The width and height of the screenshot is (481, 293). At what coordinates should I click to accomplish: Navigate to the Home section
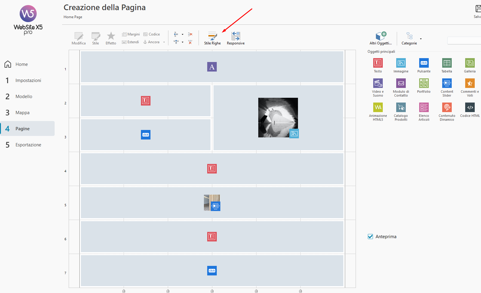pos(21,64)
